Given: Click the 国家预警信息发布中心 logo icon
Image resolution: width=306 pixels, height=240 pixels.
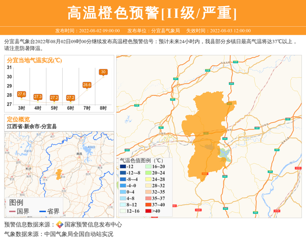Looking at the screenshot, I should 60,225.
